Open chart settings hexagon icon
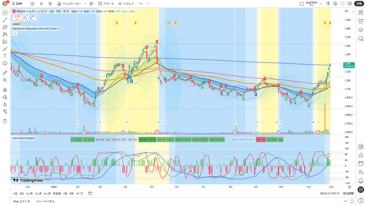Image resolution: width=365 pixels, height=205 pixels. (335, 4)
